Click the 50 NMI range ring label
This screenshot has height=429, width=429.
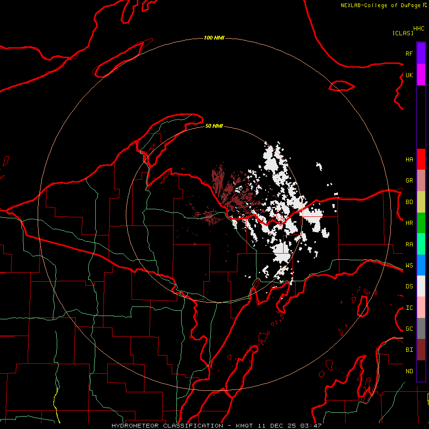pyautogui.click(x=214, y=126)
